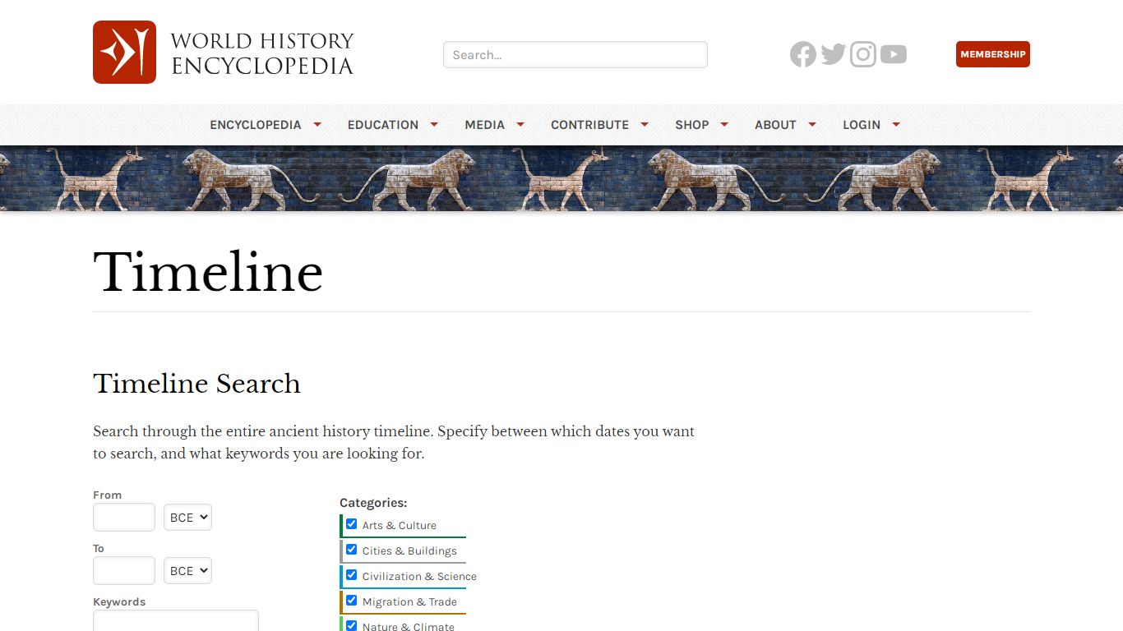Open the Shop menu
Viewport: 1123px width, 631px height.
tap(692, 125)
